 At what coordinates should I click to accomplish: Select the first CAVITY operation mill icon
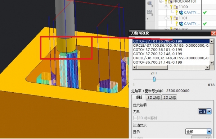[181, 13]
